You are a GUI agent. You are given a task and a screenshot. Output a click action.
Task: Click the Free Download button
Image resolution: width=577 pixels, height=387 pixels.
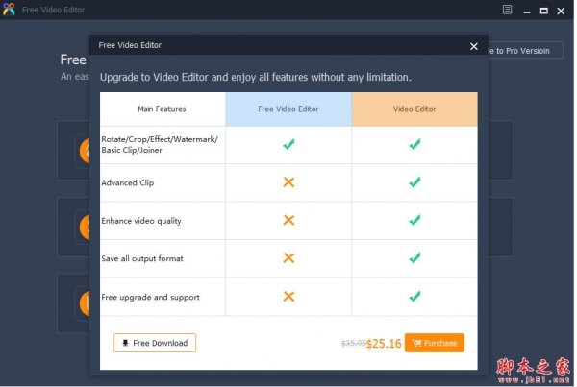click(x=155, y=345)
